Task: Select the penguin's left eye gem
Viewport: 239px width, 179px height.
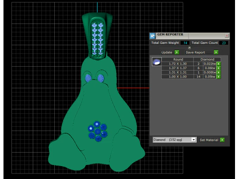Action: 88,78
